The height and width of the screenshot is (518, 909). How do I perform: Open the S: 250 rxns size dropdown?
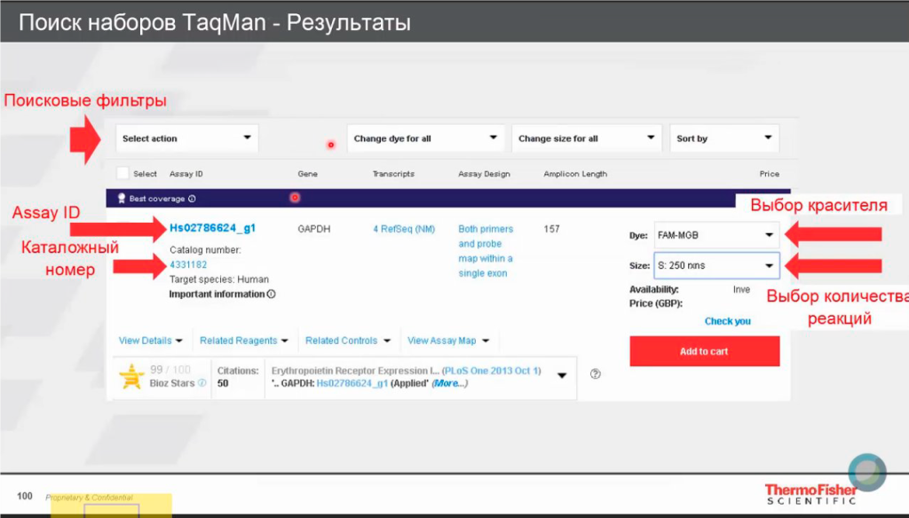click(x=715, y=265)
